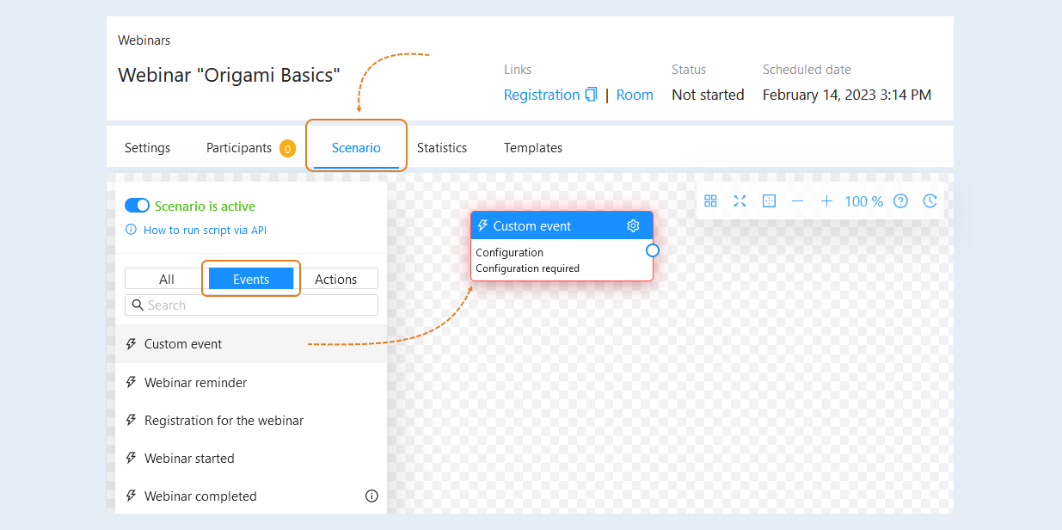Select Registration for the webinar event

[251, 420]
